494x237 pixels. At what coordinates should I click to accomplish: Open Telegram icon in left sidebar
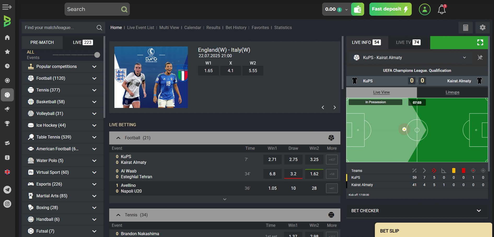point(7,189)
